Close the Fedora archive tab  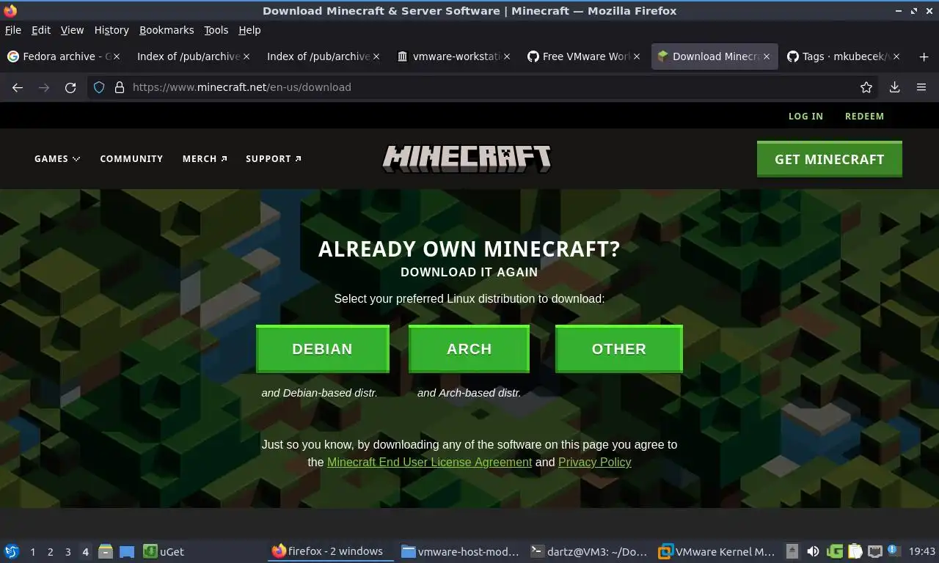(117, 56)
